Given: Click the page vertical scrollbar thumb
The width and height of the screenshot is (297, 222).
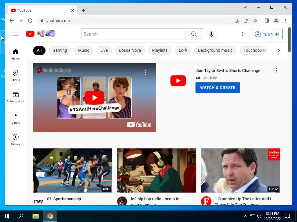Looking at the screenshot, I should [x=289, y=40].
